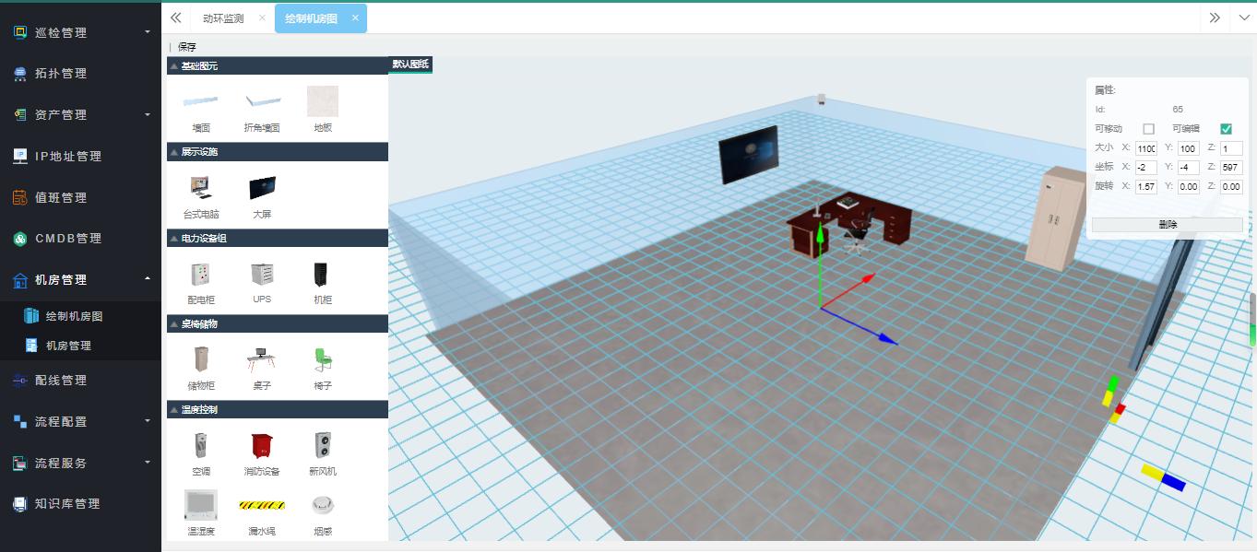
Task: Open 机房管理 submenu item under 绘制机房图
Action: tap(68, 346)
